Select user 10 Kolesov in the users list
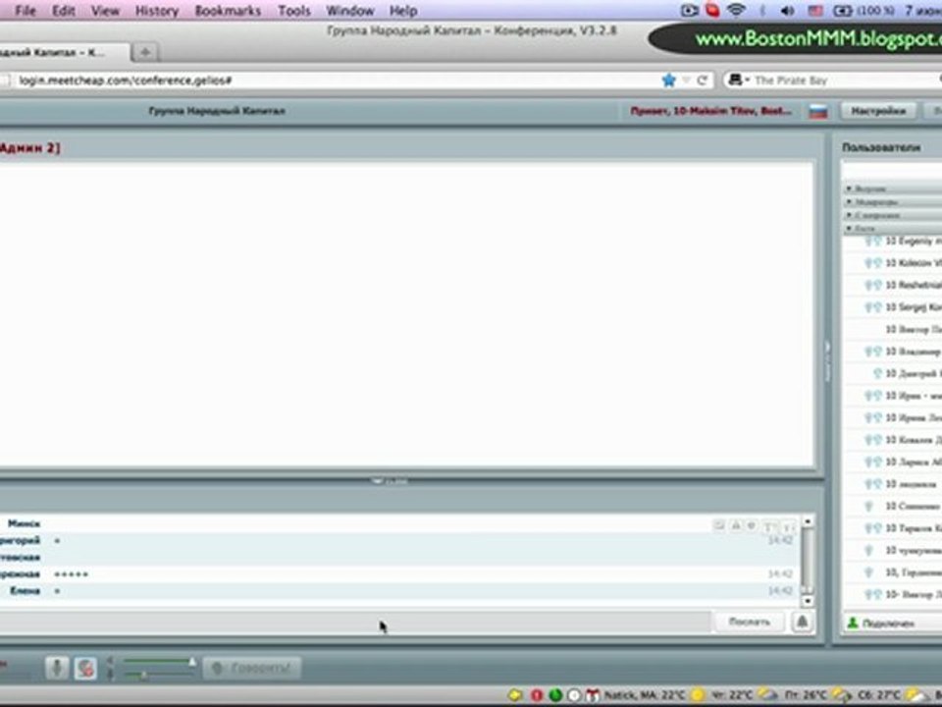942x707 pixels. [x=893, y=263]
